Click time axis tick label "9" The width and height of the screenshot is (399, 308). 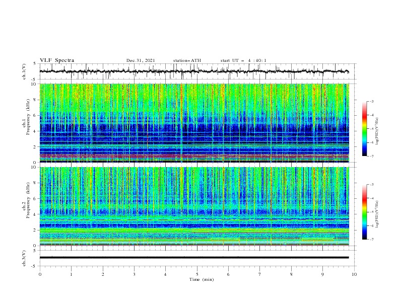[322, 274]
